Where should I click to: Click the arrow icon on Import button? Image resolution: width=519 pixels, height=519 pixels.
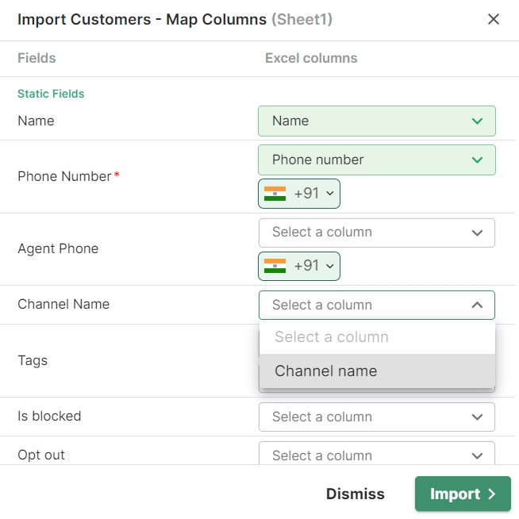[492, 494]
